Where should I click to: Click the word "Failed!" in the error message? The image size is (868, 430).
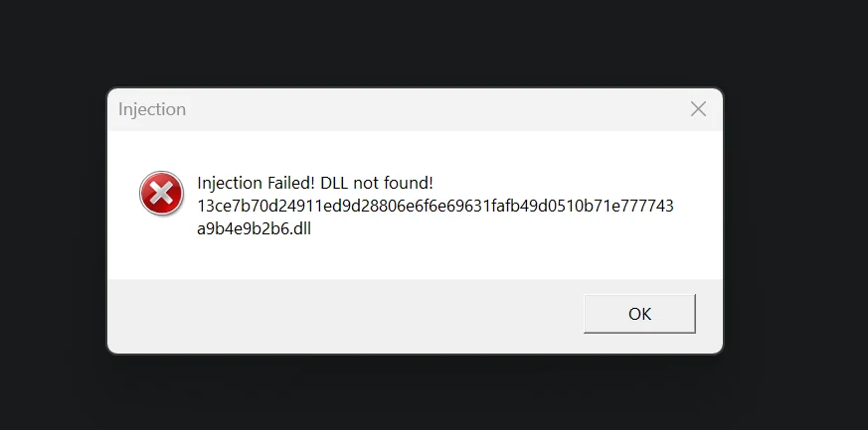pyautogui.click(x=291, y=183)
